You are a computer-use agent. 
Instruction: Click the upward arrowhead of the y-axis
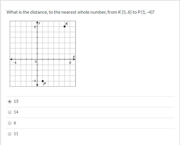37,22
